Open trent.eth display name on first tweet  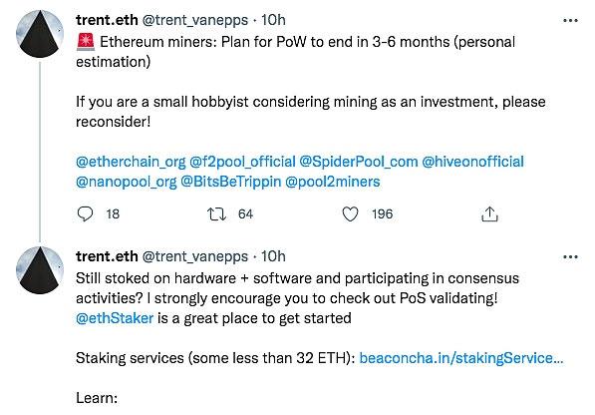click(107, 20)
